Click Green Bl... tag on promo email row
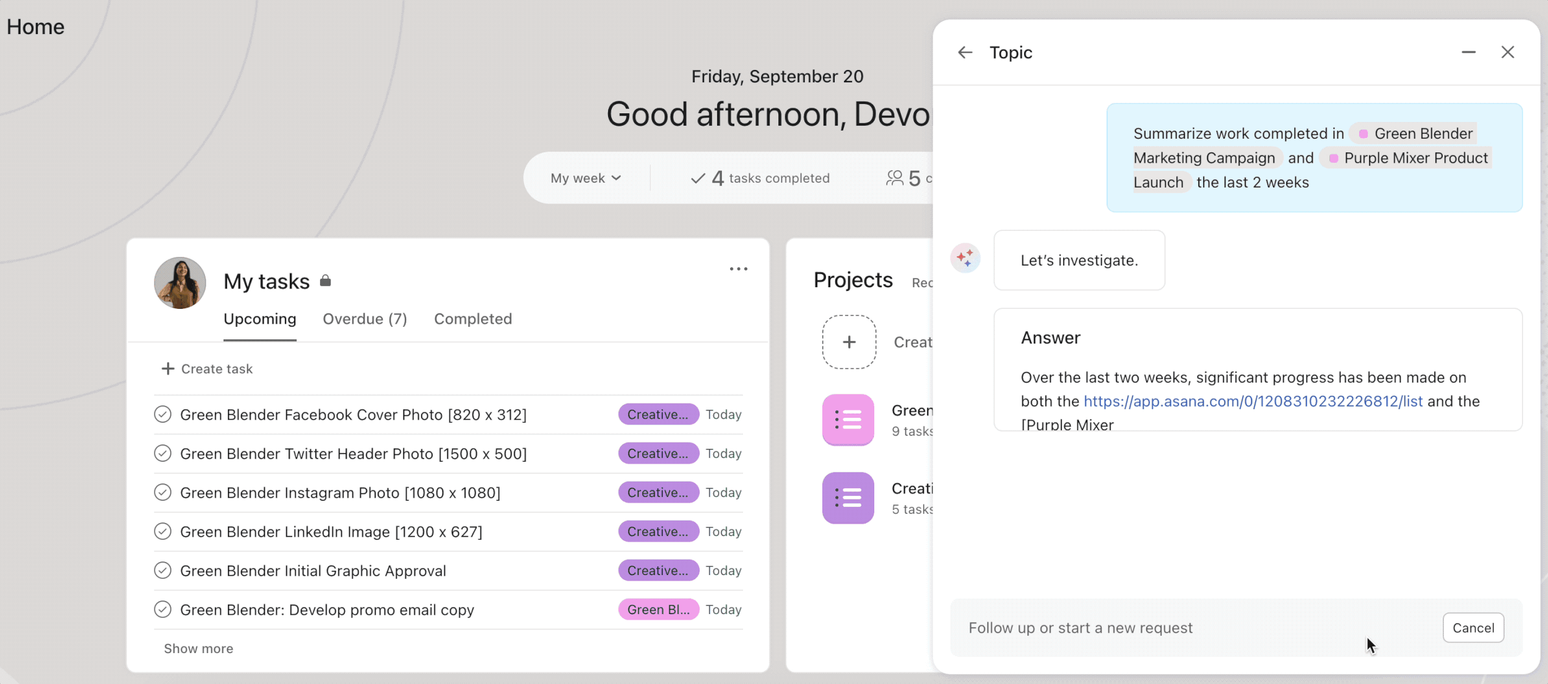The height and width of the screenshot is (684, 1548). pos(658,609)
